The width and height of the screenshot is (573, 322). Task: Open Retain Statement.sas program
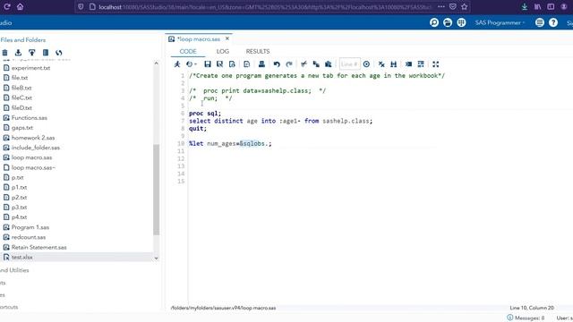coord(38,247)
